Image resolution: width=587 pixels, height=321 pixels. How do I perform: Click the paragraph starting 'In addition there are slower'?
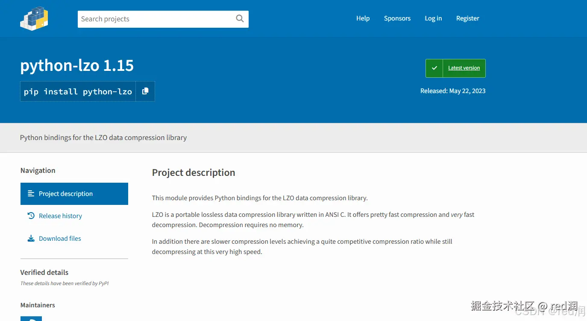coord(302,247)
